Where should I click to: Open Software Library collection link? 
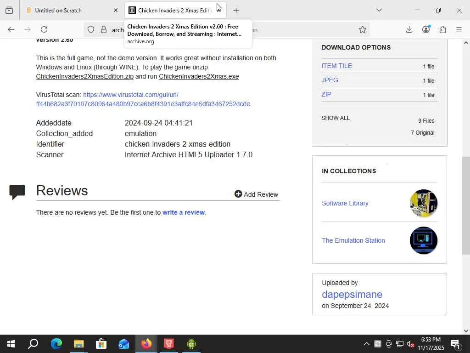(345, 203)
